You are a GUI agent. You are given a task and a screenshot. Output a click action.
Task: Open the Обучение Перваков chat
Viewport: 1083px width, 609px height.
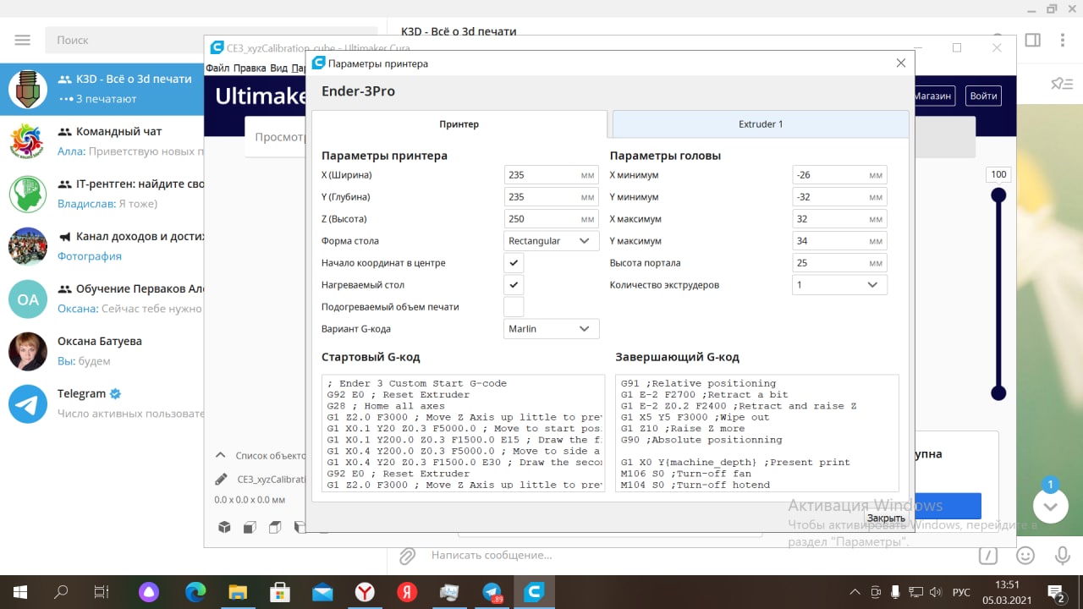[102, 299]
